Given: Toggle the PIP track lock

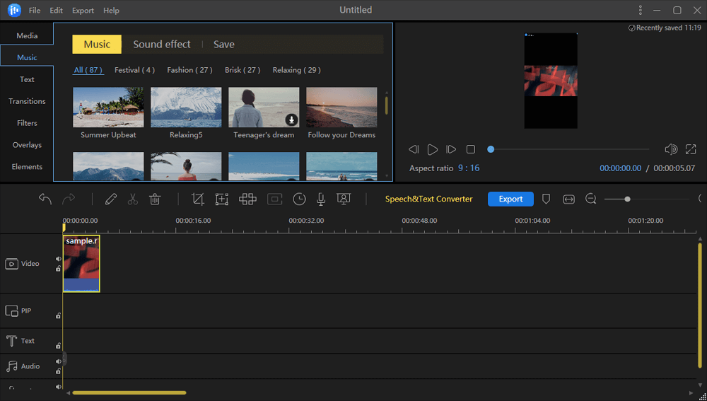Looking at the screenshot, I should [59, 316].
